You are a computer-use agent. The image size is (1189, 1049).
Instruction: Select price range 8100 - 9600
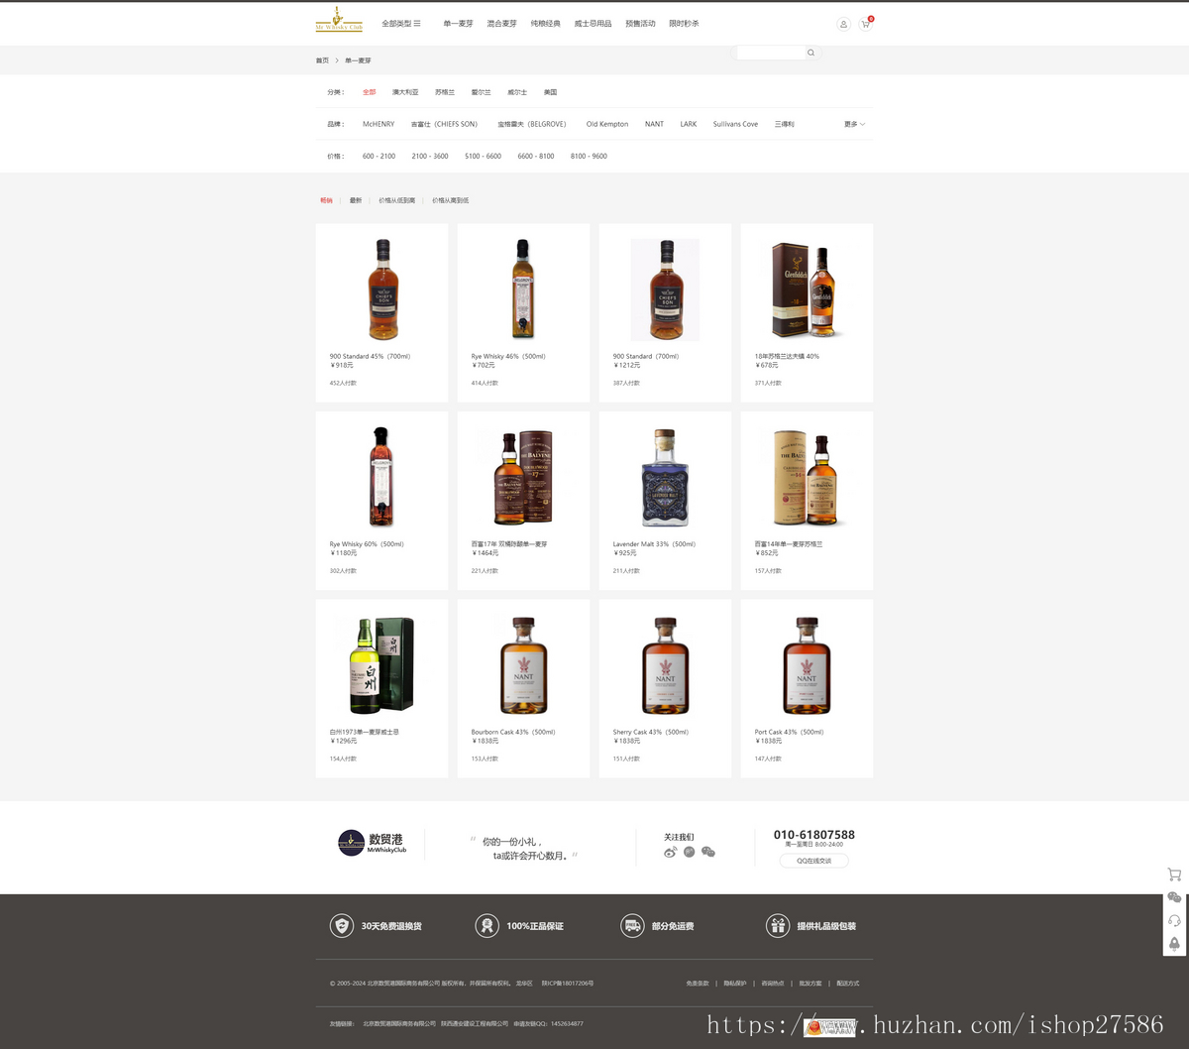(589, 157)
